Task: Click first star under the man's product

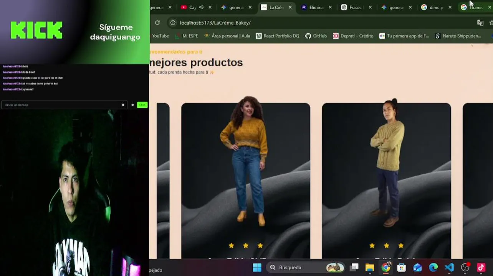Action: coord(372,245)
